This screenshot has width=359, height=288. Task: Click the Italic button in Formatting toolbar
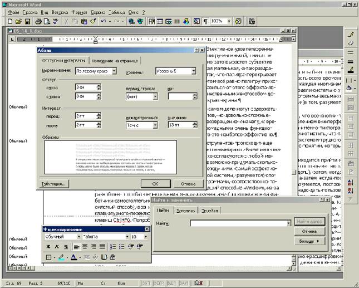click(57, 246)
